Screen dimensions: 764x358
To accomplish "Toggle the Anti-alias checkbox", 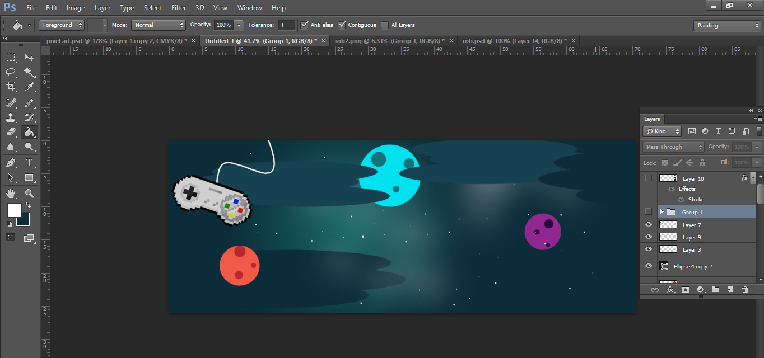I will (x=305, y=25).
